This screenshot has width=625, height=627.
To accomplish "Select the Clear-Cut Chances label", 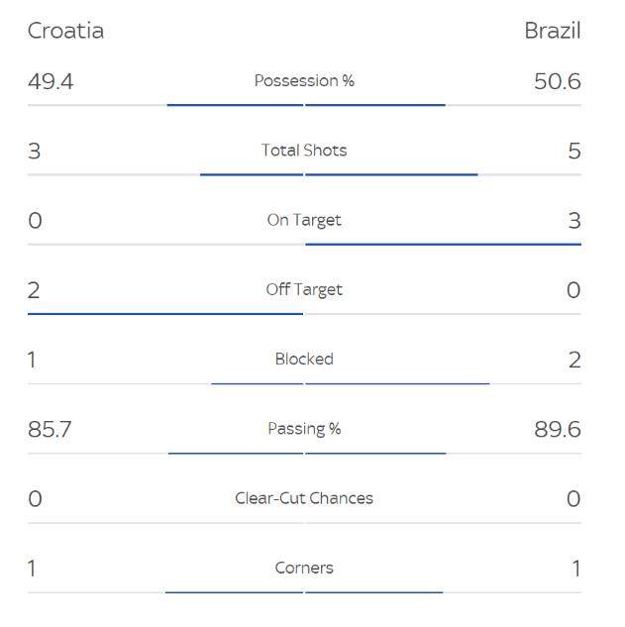I will pyautogui.click(x=304, y=498).
